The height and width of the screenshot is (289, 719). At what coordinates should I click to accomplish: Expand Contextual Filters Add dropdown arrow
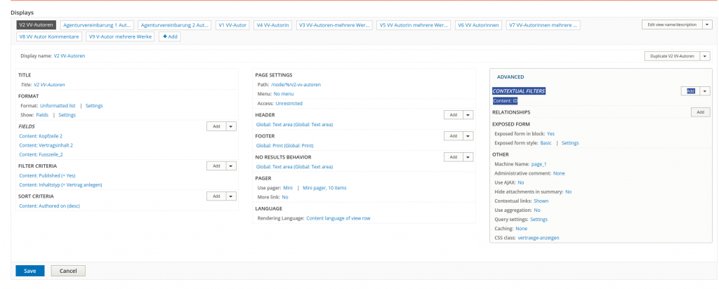click(x=706, y=91)
